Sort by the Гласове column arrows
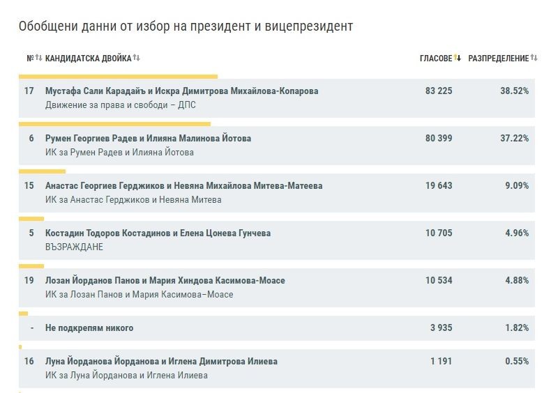551x393 pixels. (457, 58)
